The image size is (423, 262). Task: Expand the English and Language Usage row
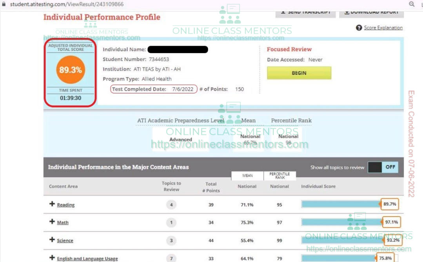[52, 258]
